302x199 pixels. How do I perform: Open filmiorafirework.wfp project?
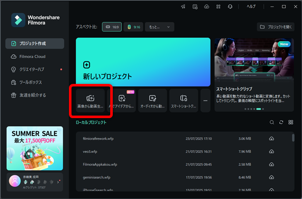[x=98, y=139]
